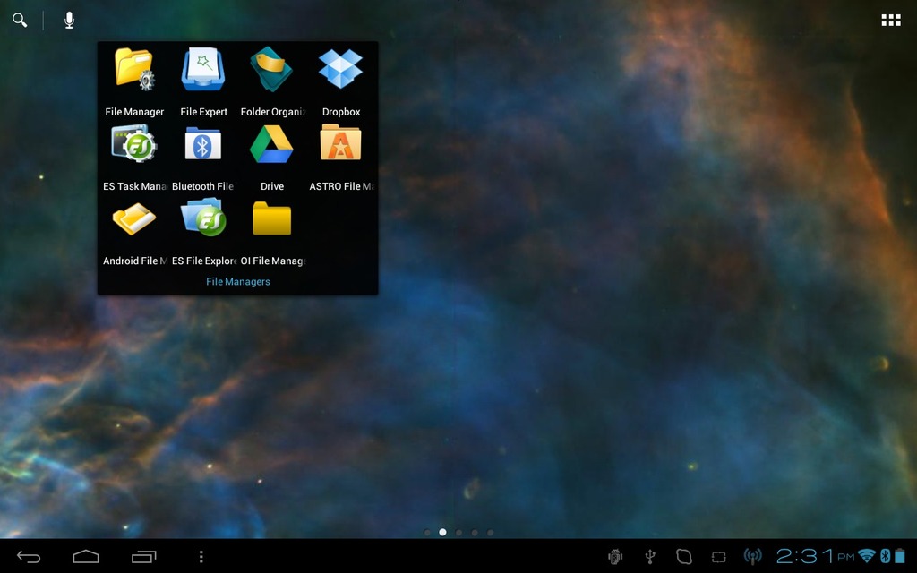The image size is (917, 573).
Task: Launch ASTRO File Manager
Action: tap(341, 157)
